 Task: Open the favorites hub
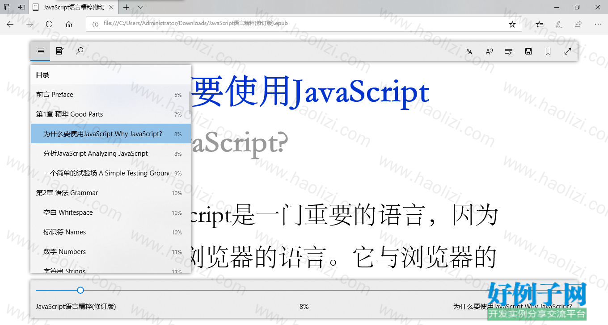540,24
